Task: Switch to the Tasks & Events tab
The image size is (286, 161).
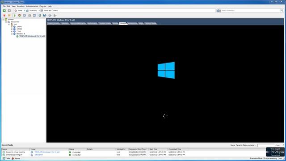Action: [x=105, y=24]
